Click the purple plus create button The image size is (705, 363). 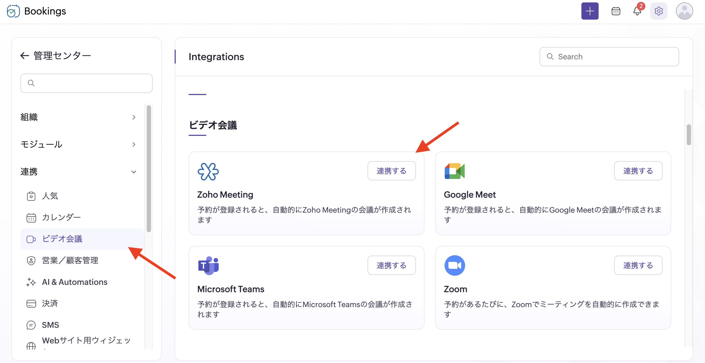pos(590,11)
